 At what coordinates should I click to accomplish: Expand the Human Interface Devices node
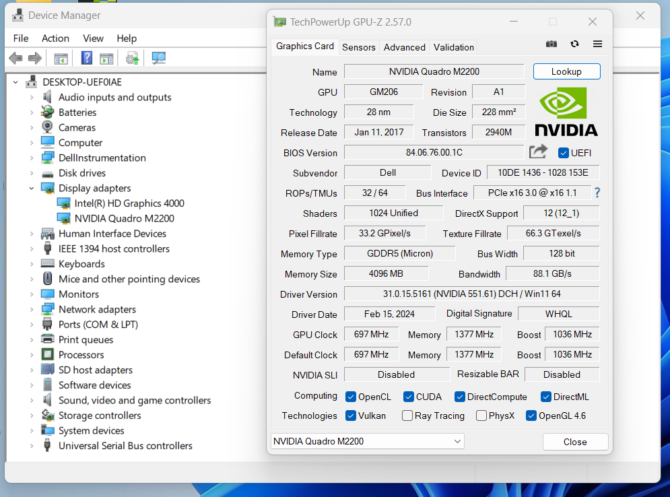click(x=32, y=234)
